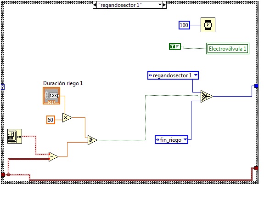Click the dark red input tunnel on left border
The height and width of the screenshot is (208, 264).
3,174
